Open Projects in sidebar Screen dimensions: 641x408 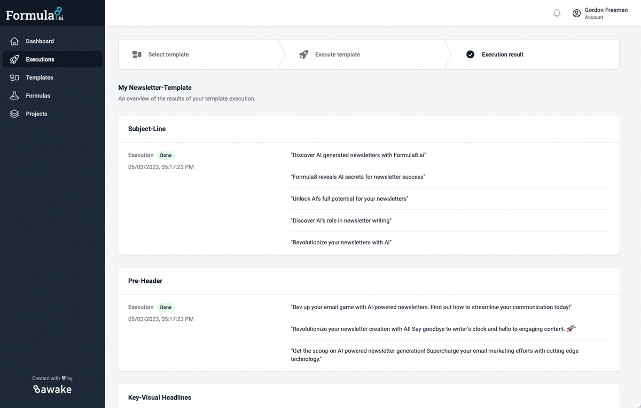[x=52, y=114]
